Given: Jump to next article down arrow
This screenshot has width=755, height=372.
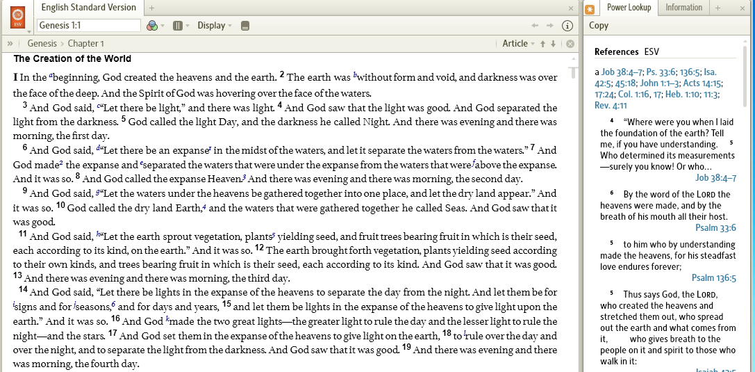Looking at the screenshot, I should pos(554,44).
